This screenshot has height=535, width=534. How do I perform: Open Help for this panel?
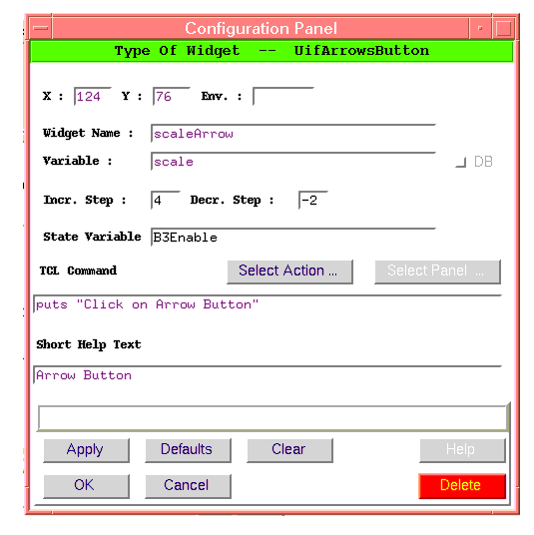[x=462, y=450]
